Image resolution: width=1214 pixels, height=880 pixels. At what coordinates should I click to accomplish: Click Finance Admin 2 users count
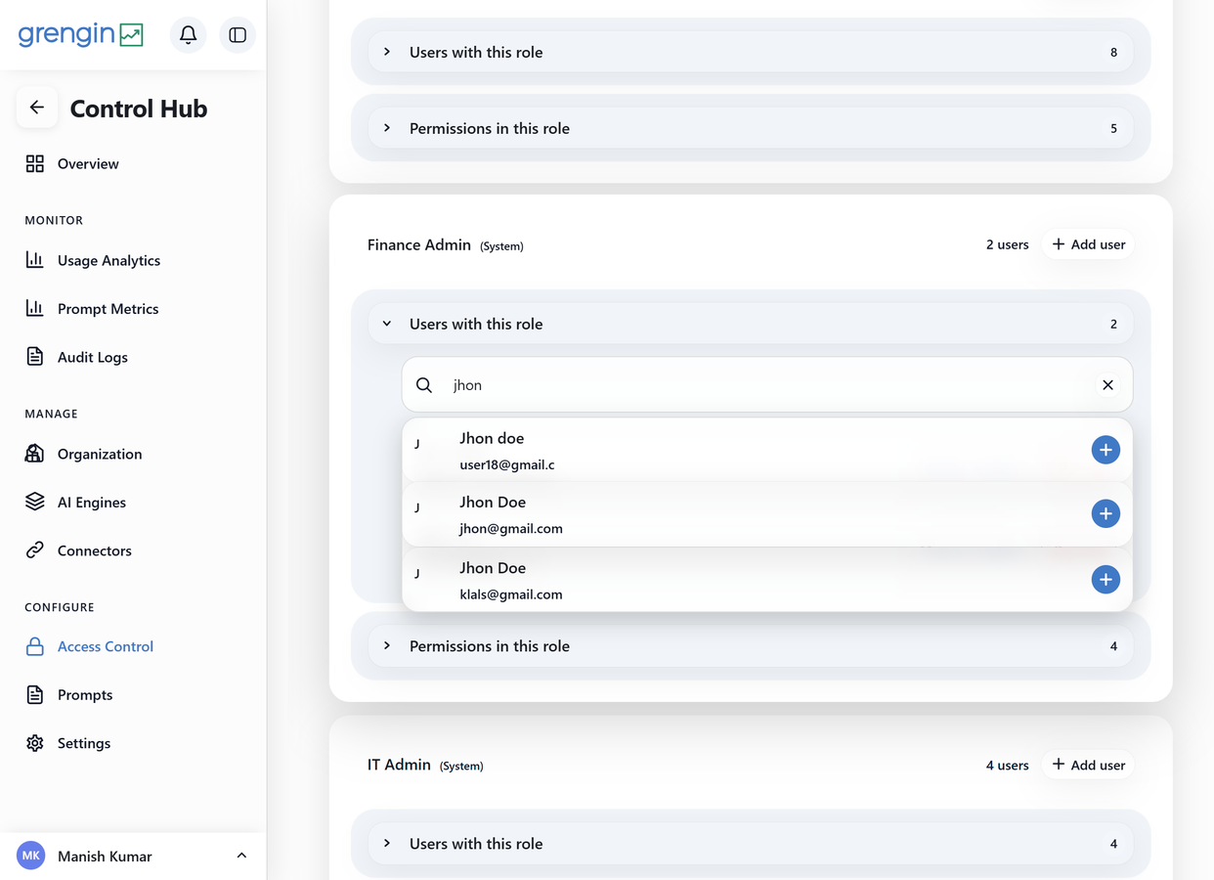[x=1007, y=244]
